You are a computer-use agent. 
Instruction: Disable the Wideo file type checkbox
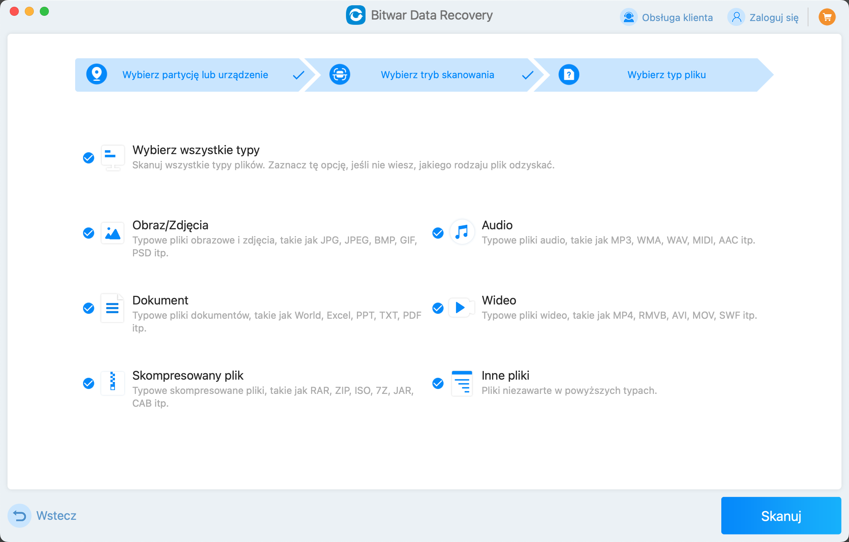tap(438, 308)
